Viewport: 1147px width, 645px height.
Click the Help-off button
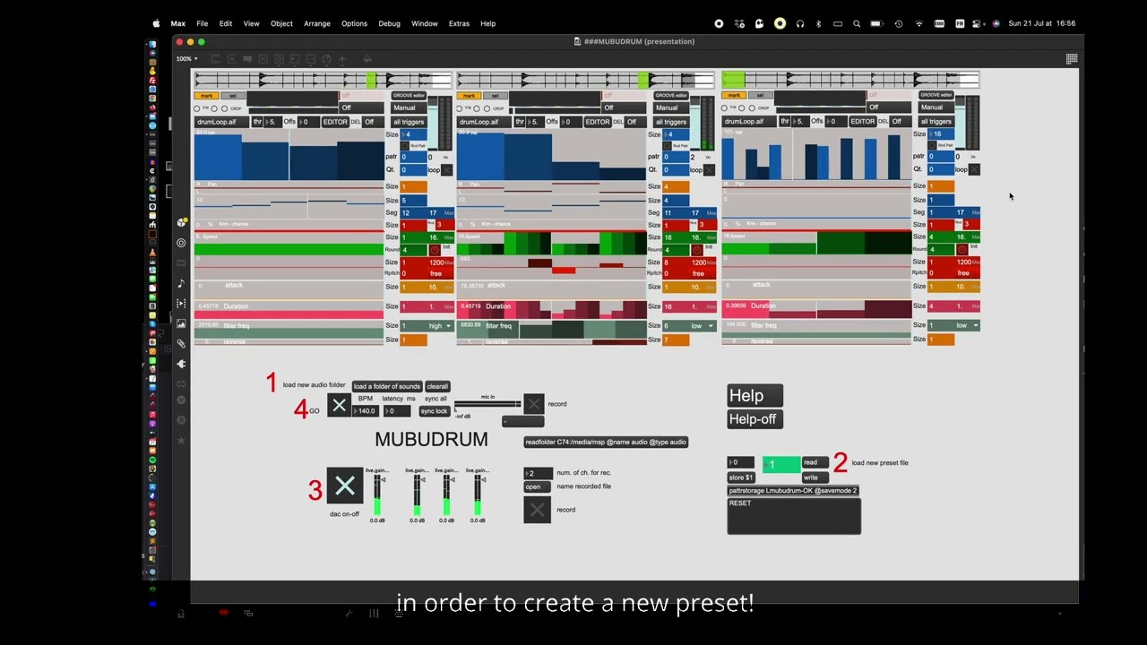755,418
